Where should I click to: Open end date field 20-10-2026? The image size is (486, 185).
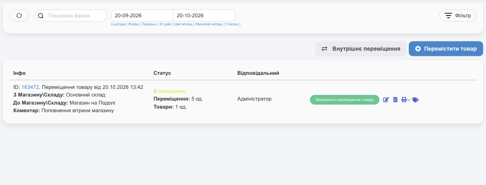pyautogui.click(x=204, y=16)
